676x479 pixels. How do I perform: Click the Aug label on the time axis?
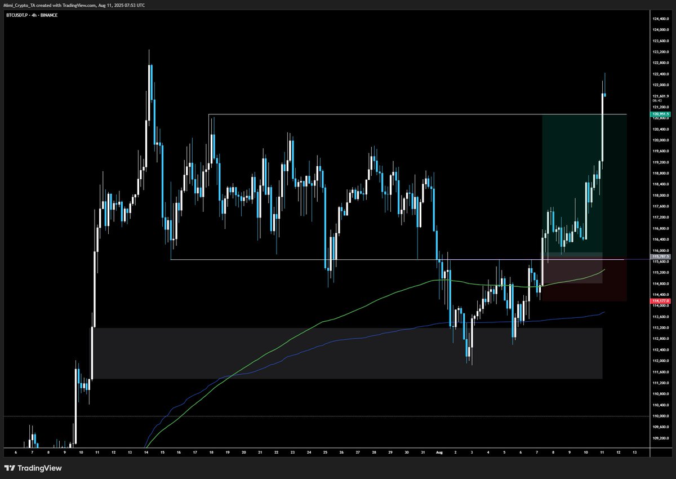[439, 453]
